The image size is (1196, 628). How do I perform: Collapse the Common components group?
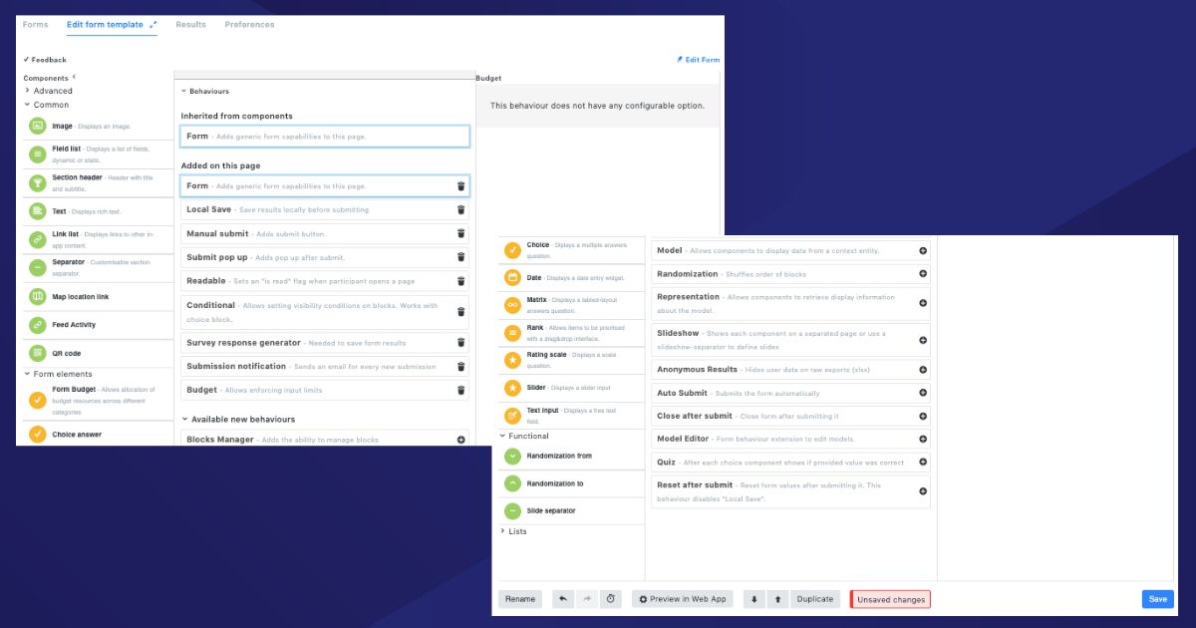click(28, 105)
